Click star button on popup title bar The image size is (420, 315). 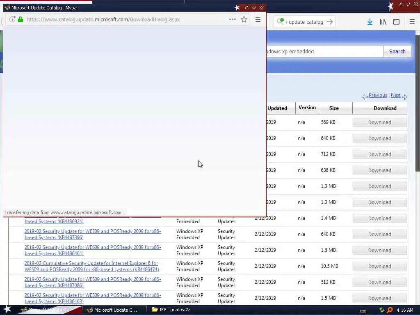(x=237, y=8)
